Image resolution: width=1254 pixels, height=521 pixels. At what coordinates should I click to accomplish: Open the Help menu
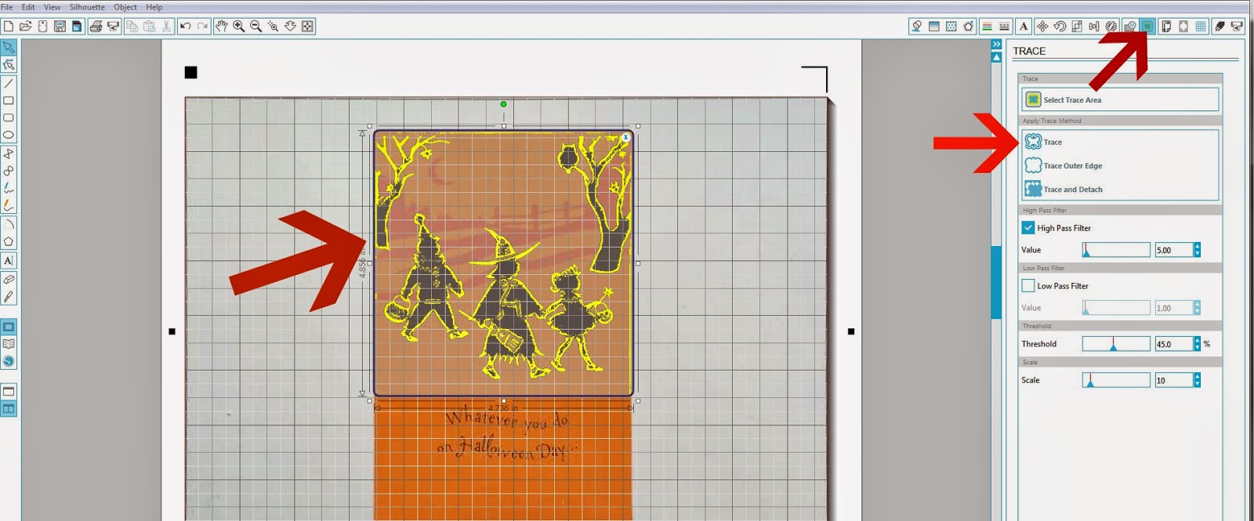(x=154, y=7)
